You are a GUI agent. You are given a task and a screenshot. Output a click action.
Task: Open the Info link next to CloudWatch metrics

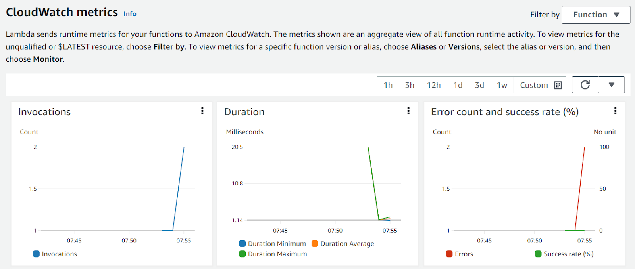tap(129, 14)
